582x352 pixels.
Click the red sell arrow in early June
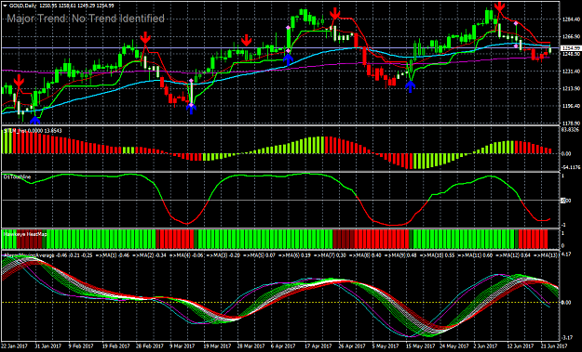pyautogui.click(x=500, y=7)
